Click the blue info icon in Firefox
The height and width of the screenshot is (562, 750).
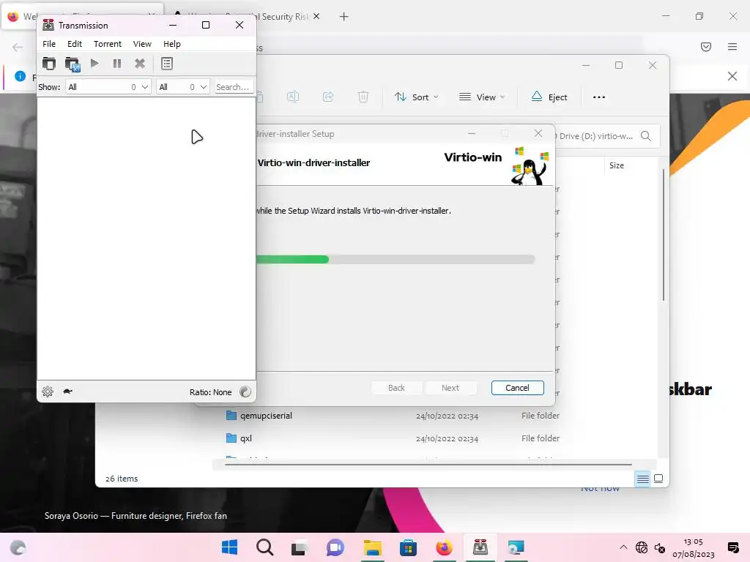click(20, 76)
